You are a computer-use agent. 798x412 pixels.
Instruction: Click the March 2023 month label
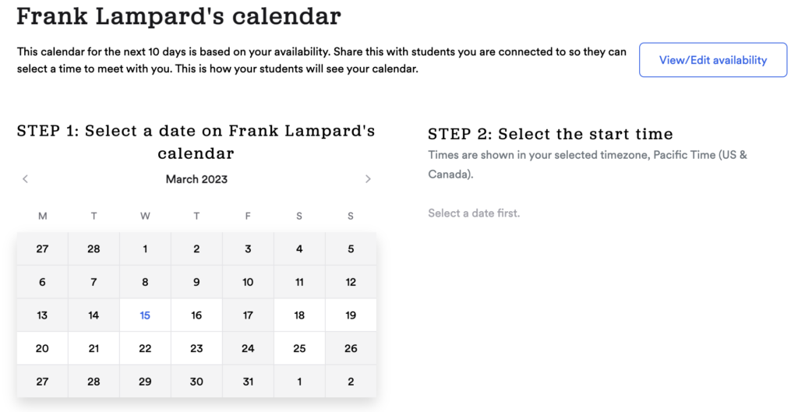click(x=196, y=179)
